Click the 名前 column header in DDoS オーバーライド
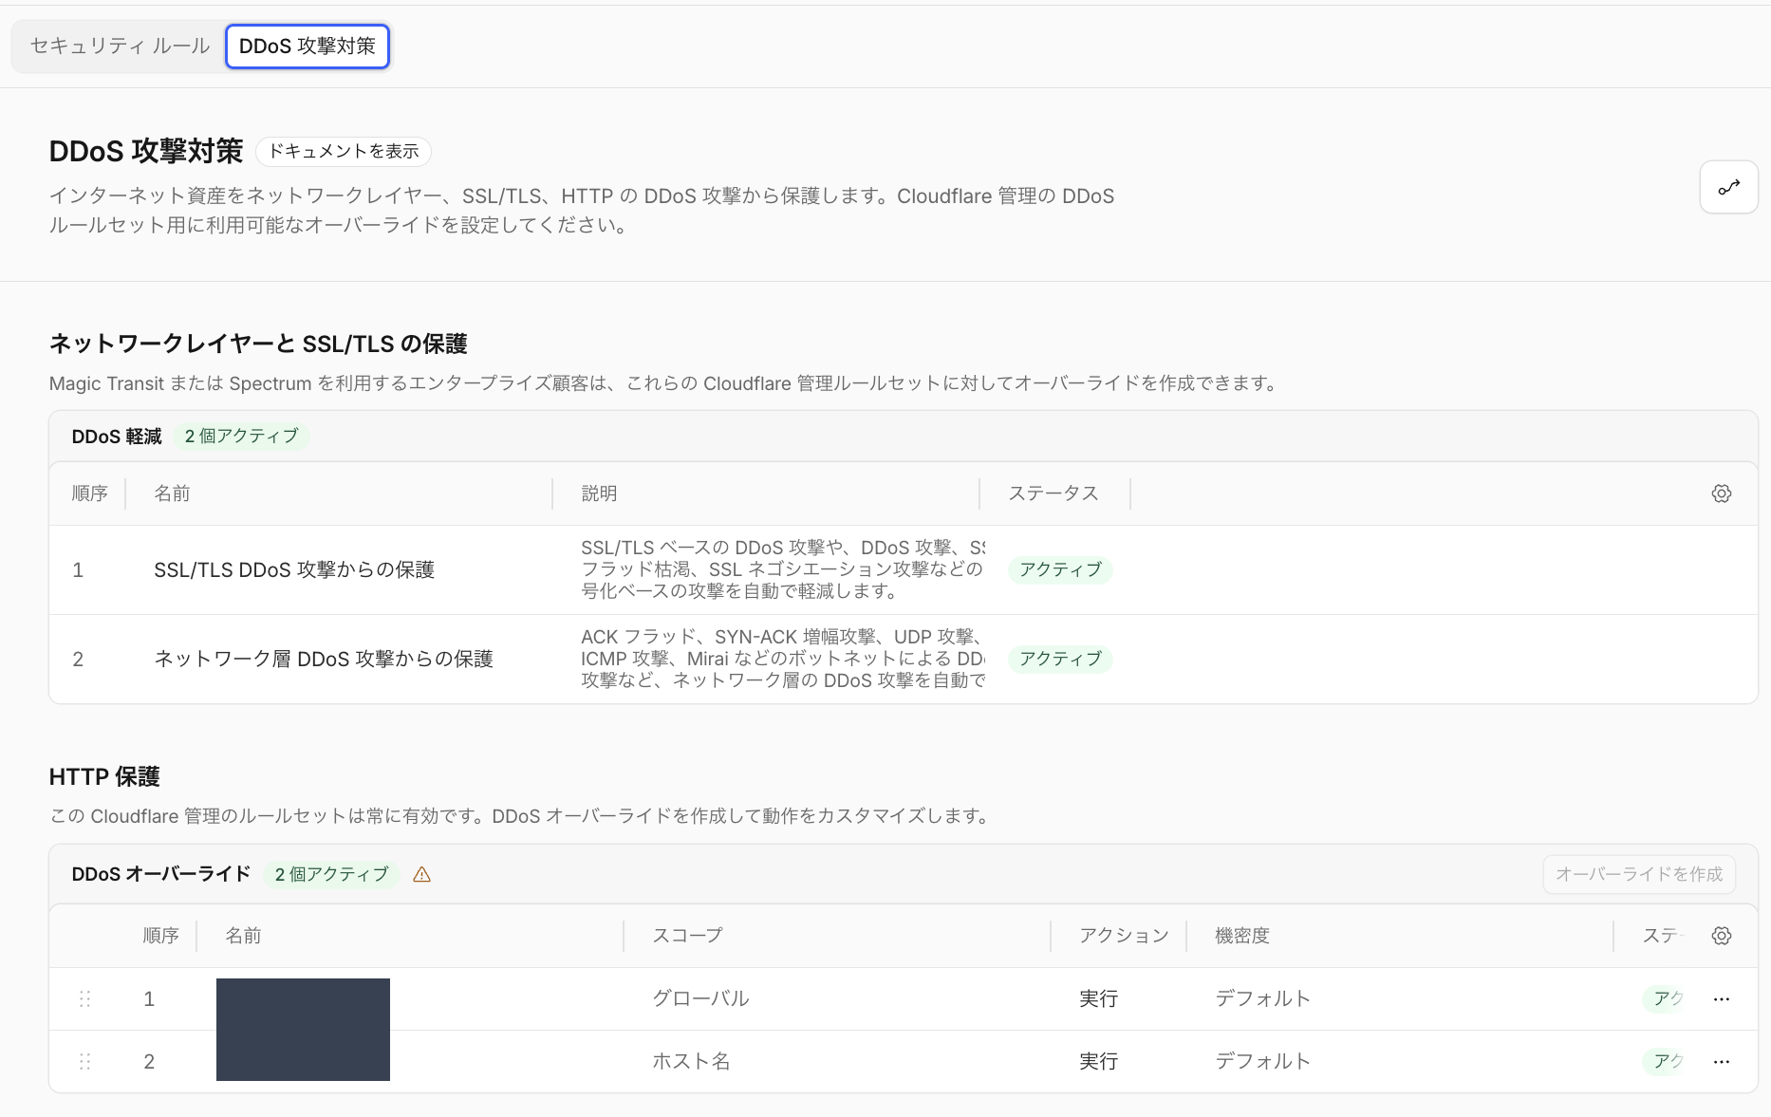This screenshot has width=1771, height=1117. [x=243, y=936]
